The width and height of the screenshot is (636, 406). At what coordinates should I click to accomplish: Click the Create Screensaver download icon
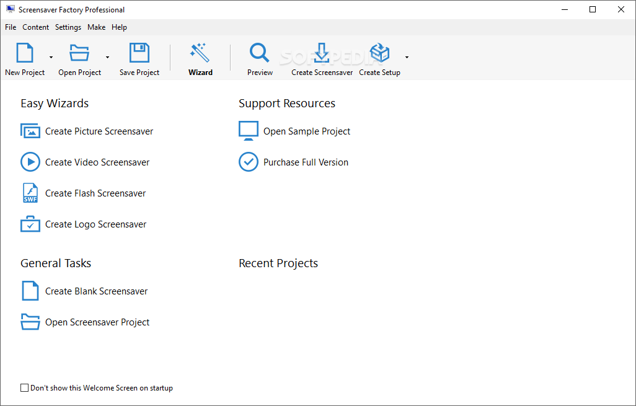tap(322, 53)
